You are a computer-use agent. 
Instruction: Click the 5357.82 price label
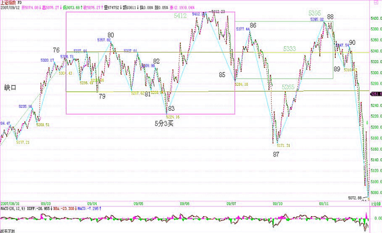click(x=104, y=40)
